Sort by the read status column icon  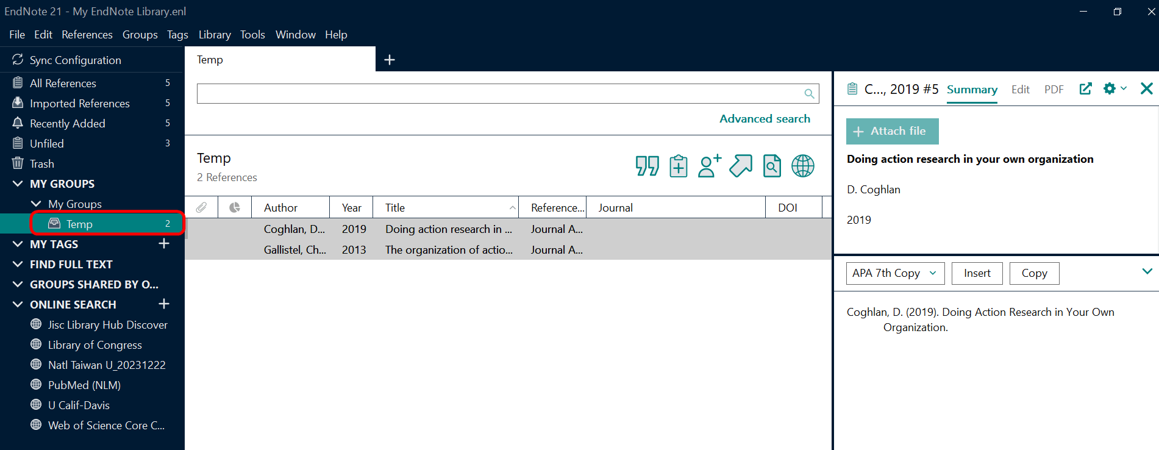tap(234, 207)
